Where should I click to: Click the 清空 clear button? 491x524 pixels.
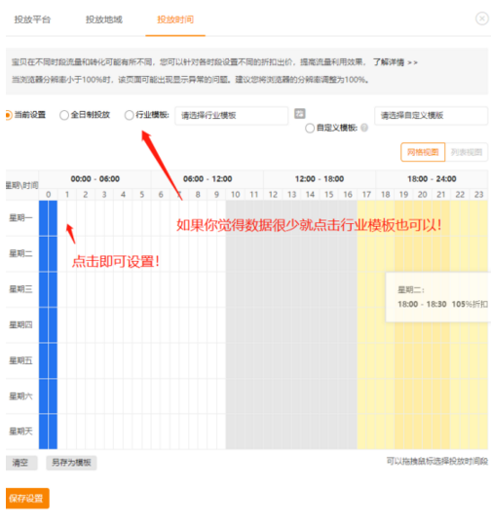(21, 463)
